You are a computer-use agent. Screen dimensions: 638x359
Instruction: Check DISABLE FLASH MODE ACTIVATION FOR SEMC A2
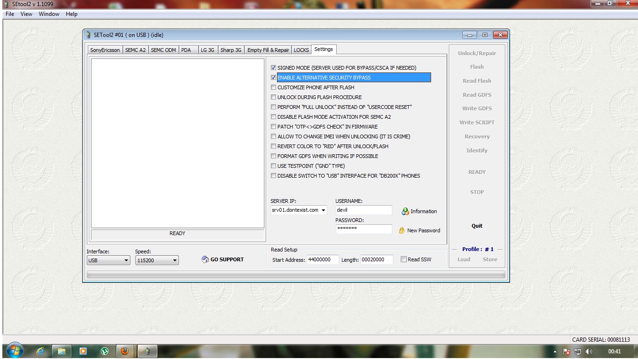coord(274,117)
